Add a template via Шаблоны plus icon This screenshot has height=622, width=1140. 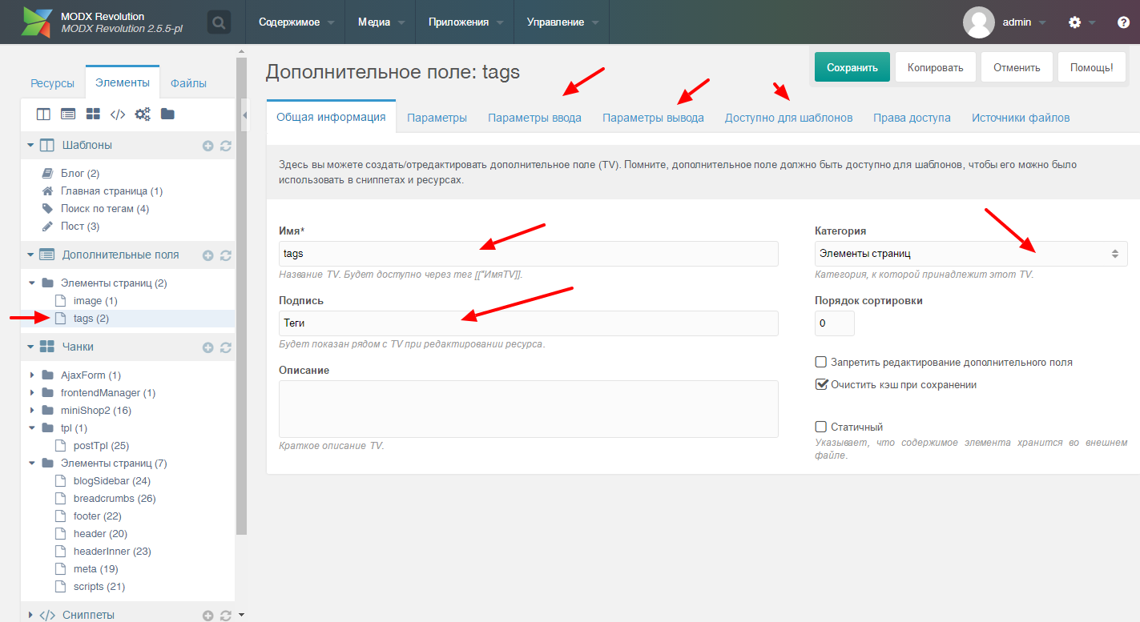207,146
